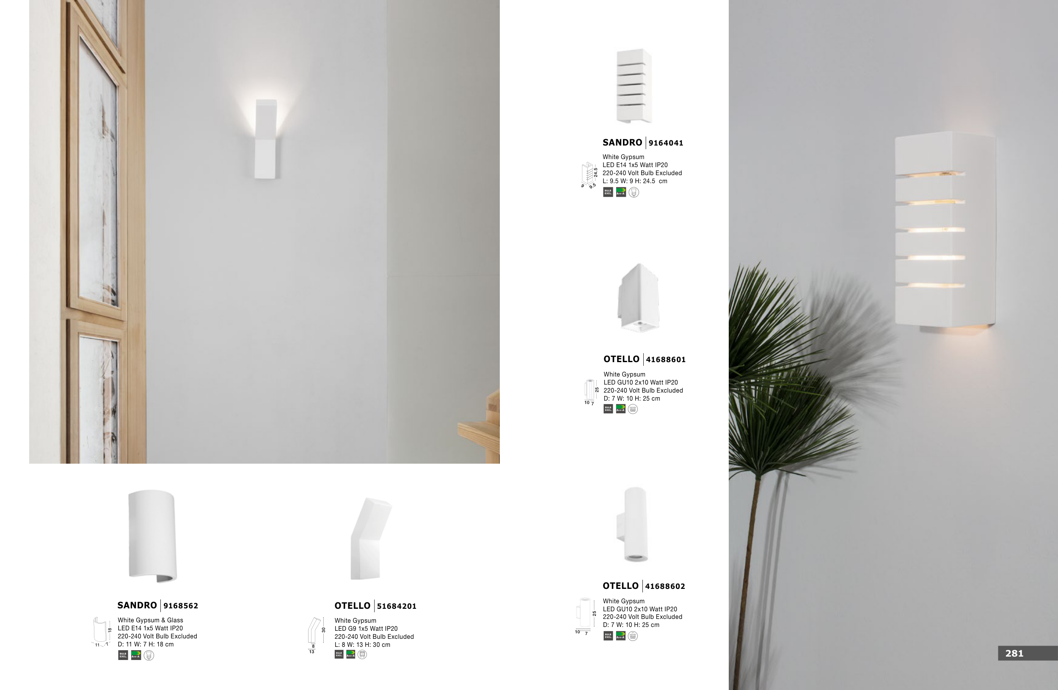Click the energy label icon under OTELLO 41688601
This screenshot has width=1058, height=690.
(x=620, y=409)
